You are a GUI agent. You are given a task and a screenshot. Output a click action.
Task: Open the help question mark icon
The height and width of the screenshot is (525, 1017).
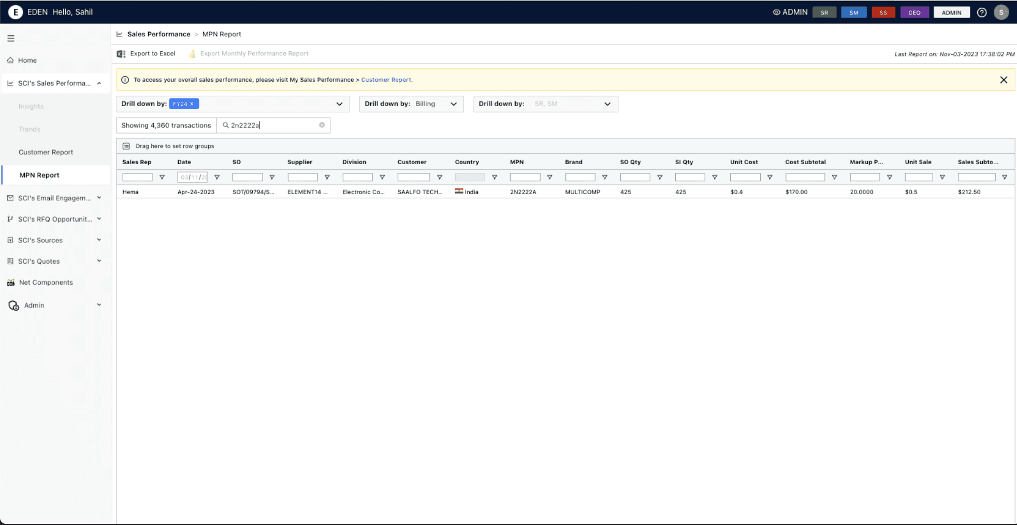[981, 12]
